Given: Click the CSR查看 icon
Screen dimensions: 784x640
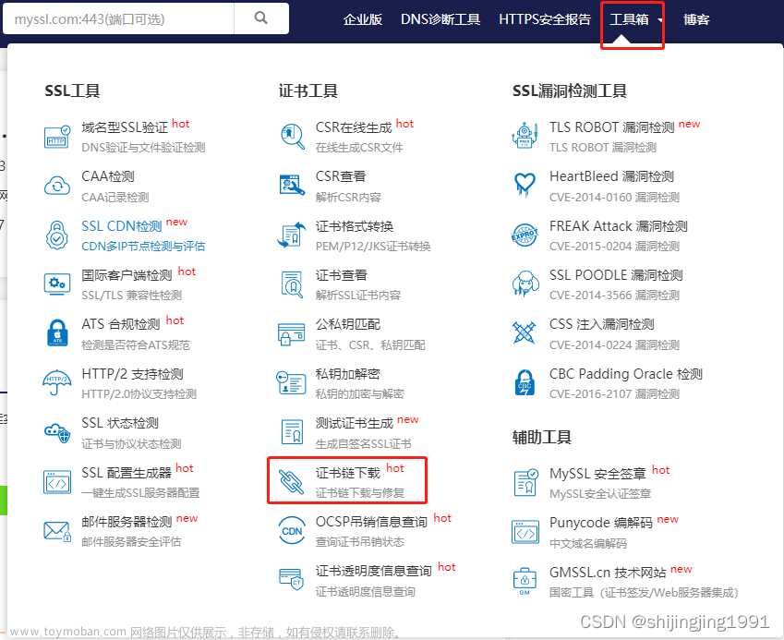Looking at the screenshot, I should point(293,185).
